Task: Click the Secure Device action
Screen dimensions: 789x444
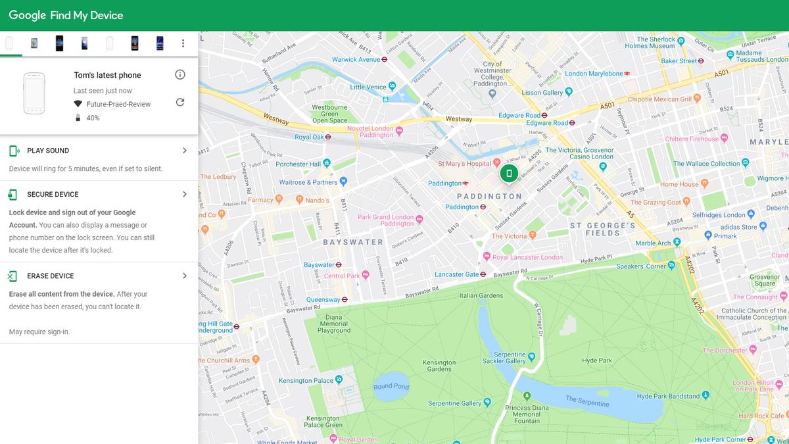Action: coord(53,194)
